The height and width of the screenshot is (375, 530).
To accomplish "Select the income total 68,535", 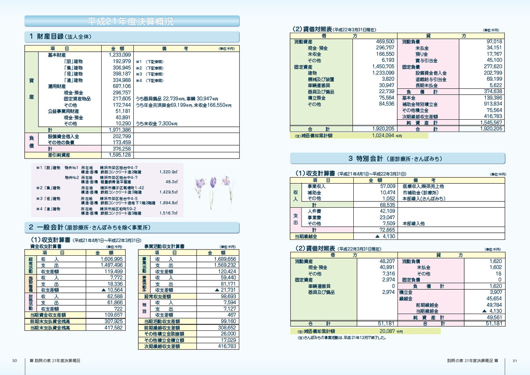I will 387,205.
